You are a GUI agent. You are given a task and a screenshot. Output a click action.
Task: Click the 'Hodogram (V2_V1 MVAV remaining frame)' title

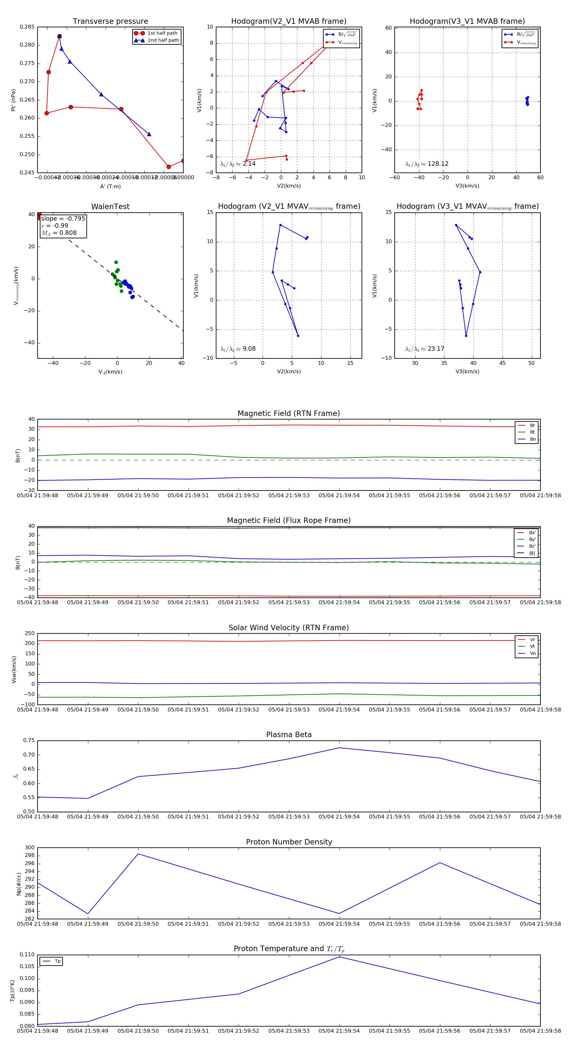point(289,207)
